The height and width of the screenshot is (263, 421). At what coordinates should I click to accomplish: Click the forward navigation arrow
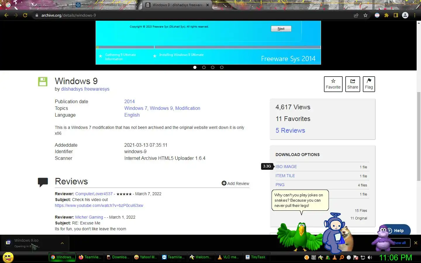coord(16,15)
